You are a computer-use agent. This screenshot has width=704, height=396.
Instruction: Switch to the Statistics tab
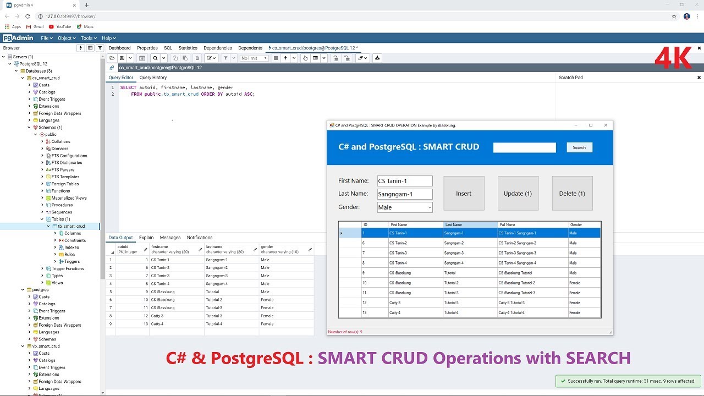(x=188, y=48)
